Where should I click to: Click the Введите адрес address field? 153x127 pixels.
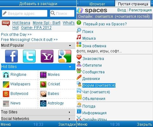coord(24,13)
